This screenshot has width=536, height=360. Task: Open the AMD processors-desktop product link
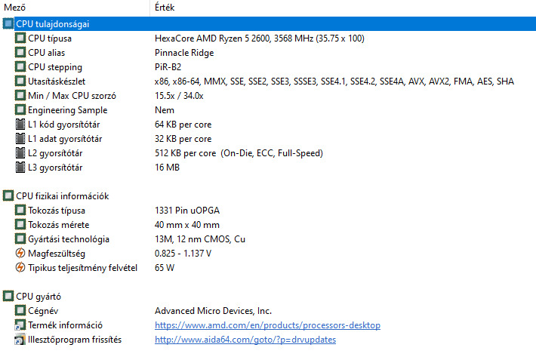267,325
